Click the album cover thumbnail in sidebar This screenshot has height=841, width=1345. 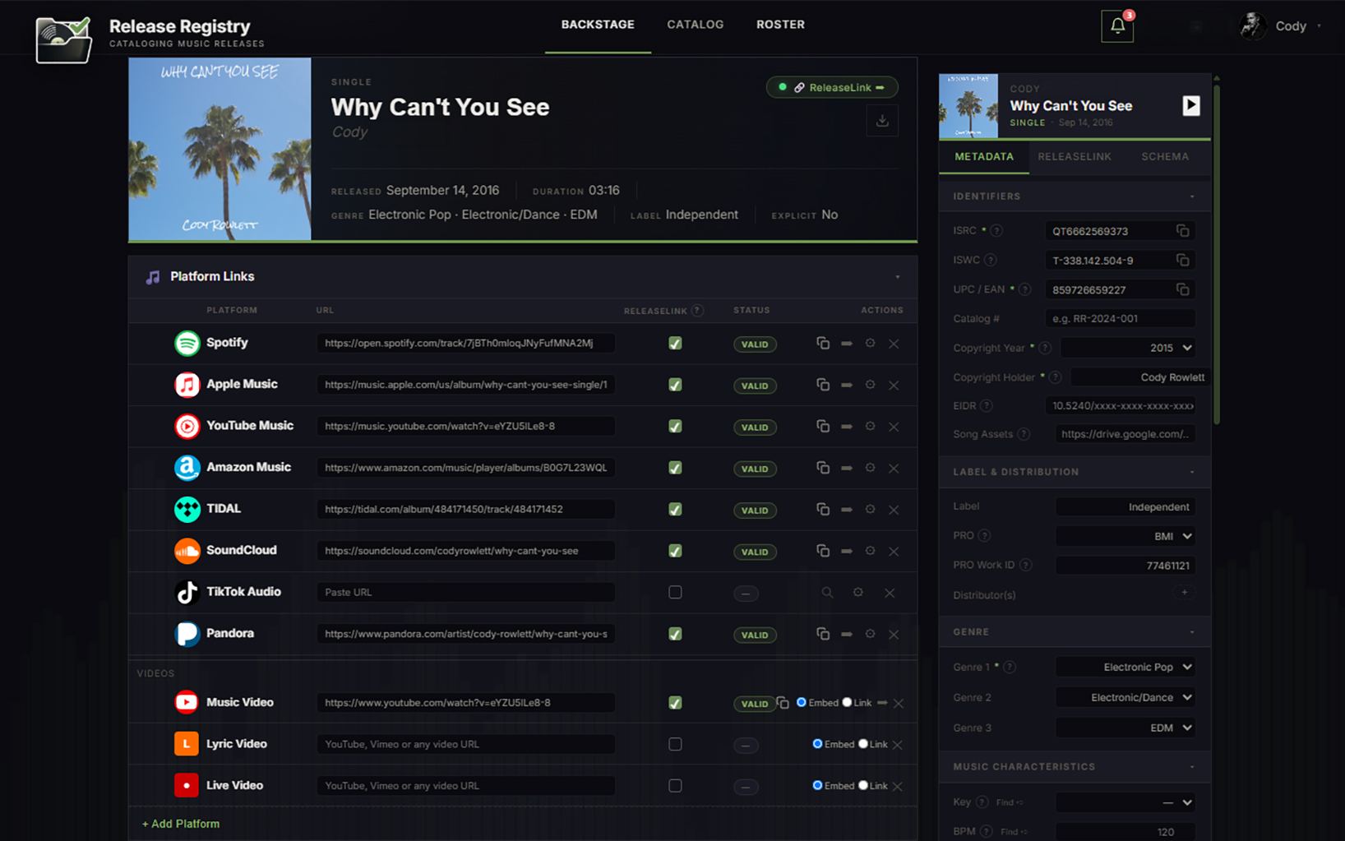pyautogui.click(x=968, y=105)
